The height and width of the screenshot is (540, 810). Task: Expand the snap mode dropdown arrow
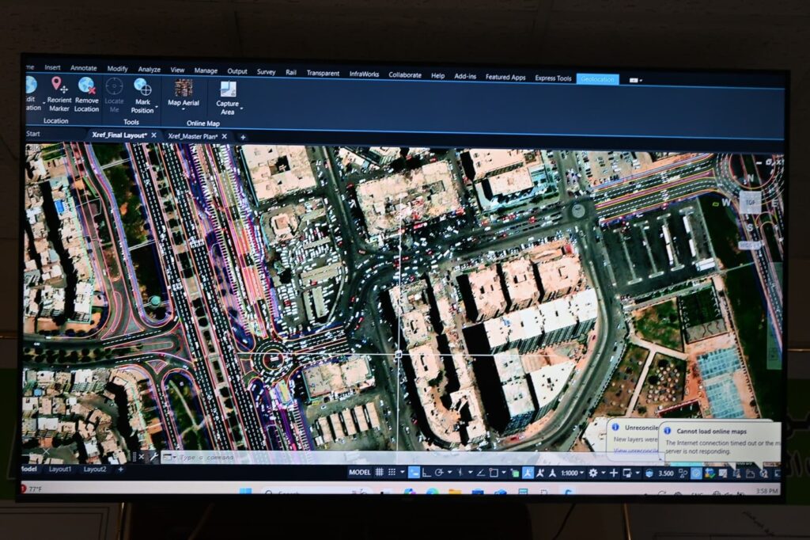tap(402, 473)
